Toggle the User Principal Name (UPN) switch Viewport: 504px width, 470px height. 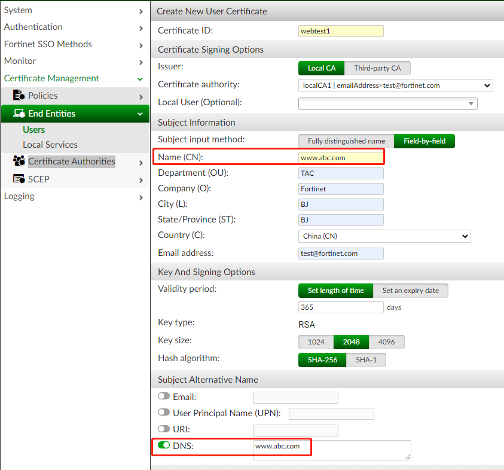[163, 413]
